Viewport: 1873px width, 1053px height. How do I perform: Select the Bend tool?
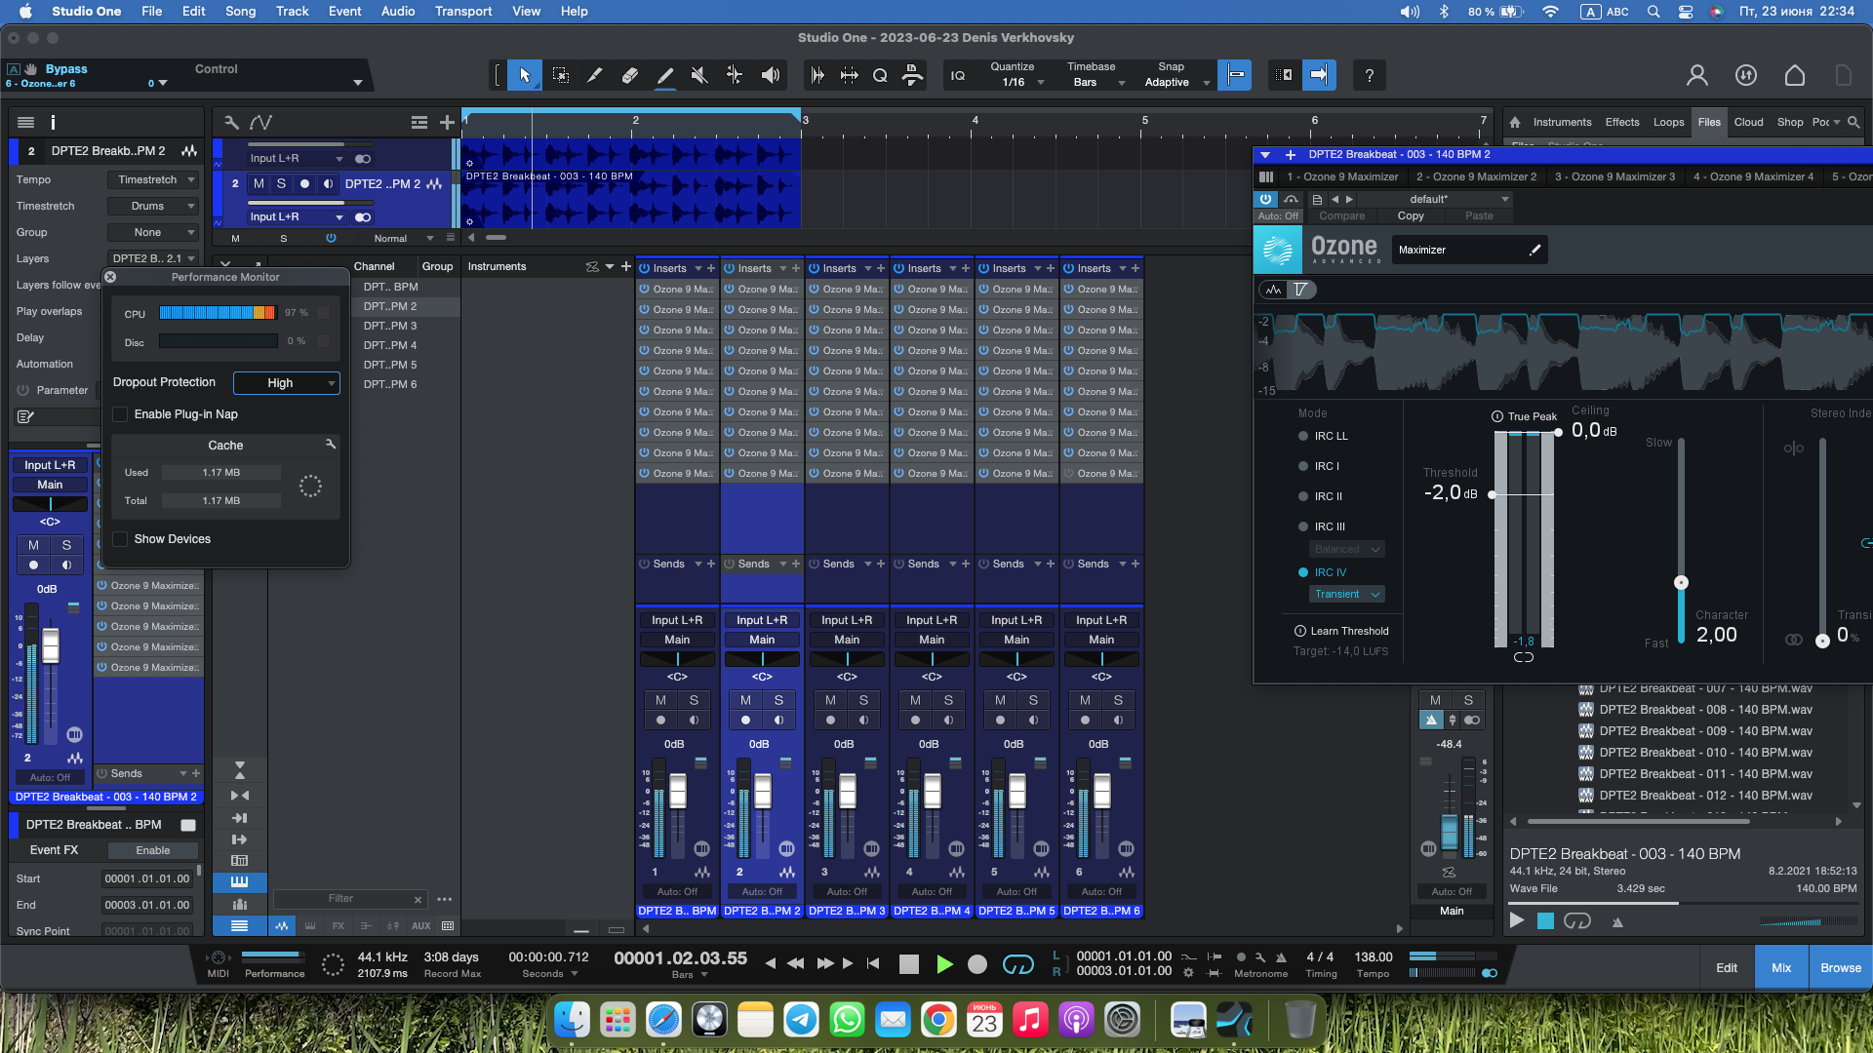click(735, 75)
